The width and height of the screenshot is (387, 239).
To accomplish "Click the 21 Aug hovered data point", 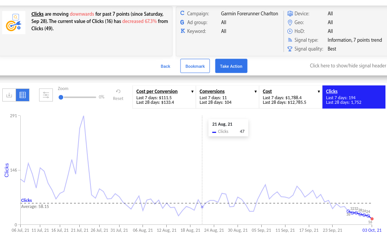I will click(202, 207).
